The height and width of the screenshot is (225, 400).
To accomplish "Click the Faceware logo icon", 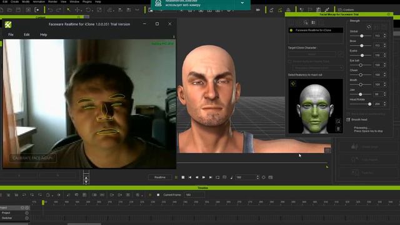I will [x=8, y=25].
